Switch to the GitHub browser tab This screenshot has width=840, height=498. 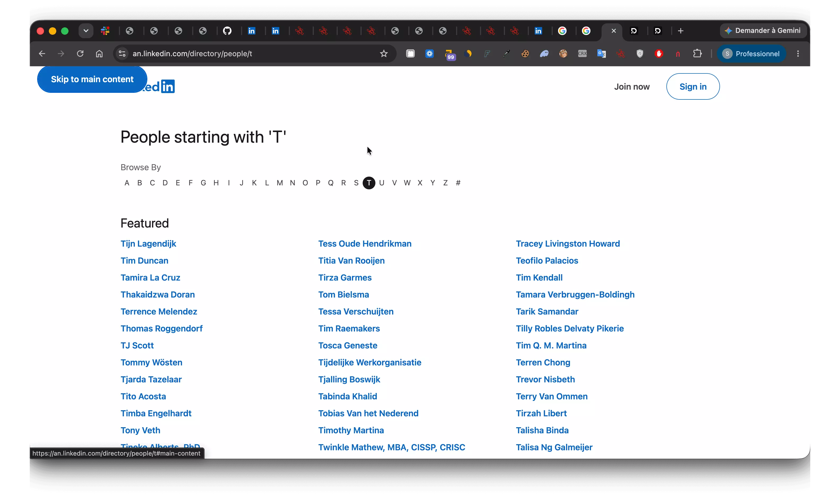coord(227,31)
